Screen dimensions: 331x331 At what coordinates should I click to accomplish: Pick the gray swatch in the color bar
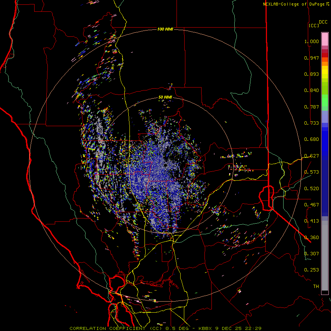click(x=325, y=256)
